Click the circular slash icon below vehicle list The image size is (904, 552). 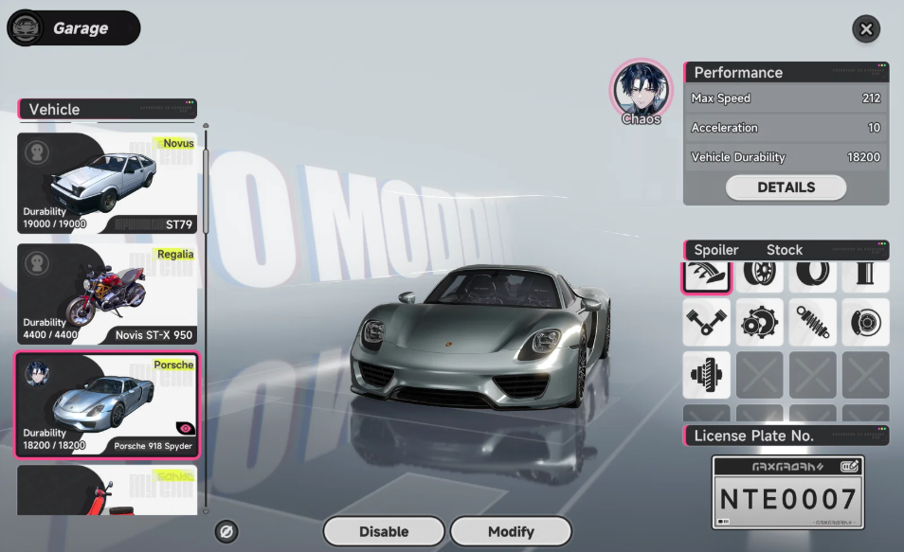pyautogui.click(x=226, y=532)
